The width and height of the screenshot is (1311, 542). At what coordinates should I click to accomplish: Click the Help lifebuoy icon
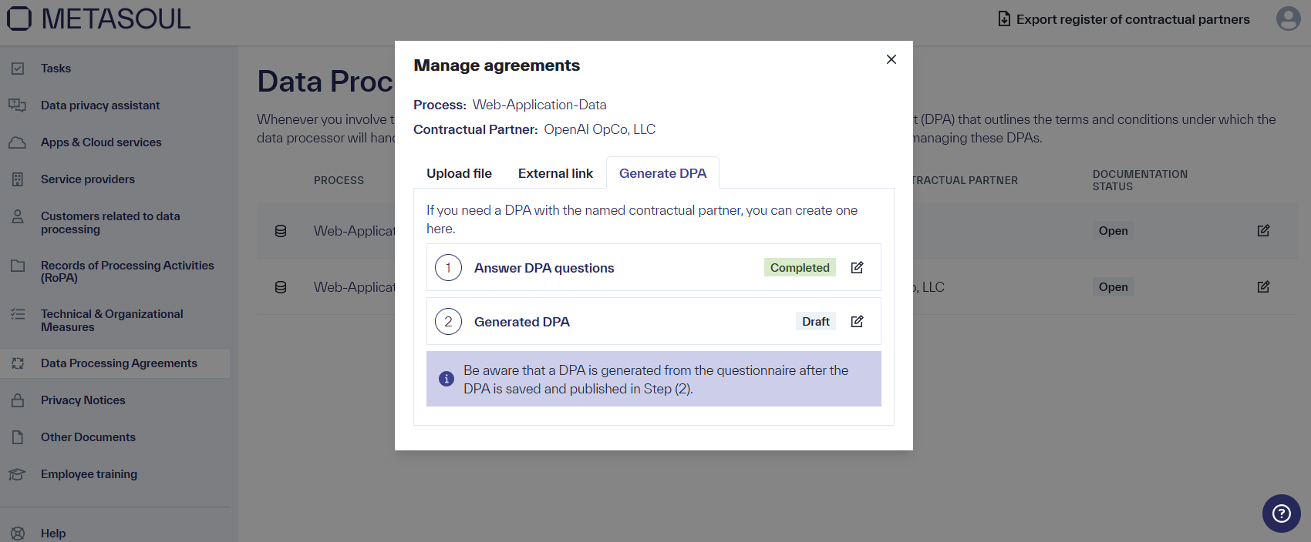(18, 534)
